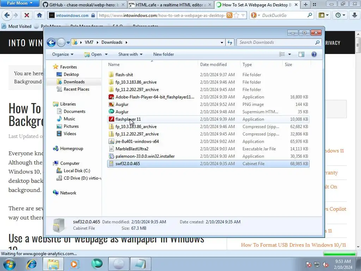Select Recent Places in navigation pane
This screenshot has height=271, width=361.
pyautogui.click(x=76, y=89)
